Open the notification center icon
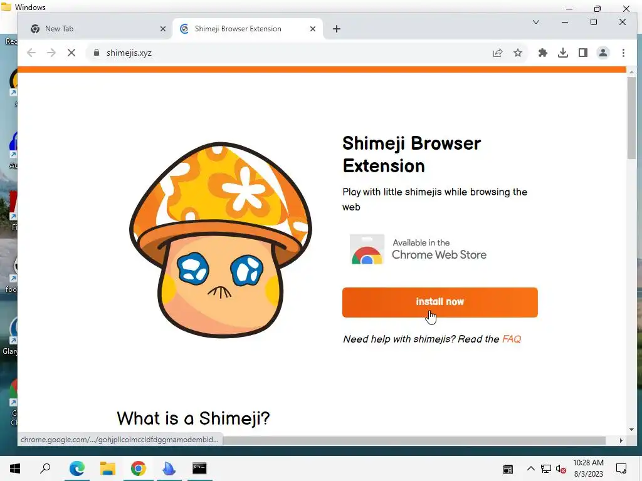Screen dimensions: 642x481 pyautogui.click(x=621, y=468)
